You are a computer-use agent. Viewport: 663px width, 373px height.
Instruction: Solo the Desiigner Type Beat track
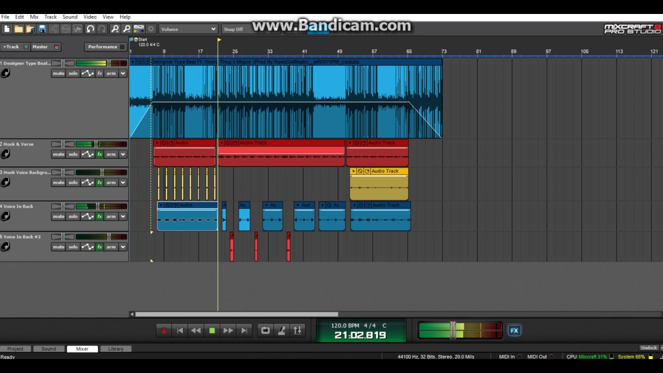click(73, 73)
